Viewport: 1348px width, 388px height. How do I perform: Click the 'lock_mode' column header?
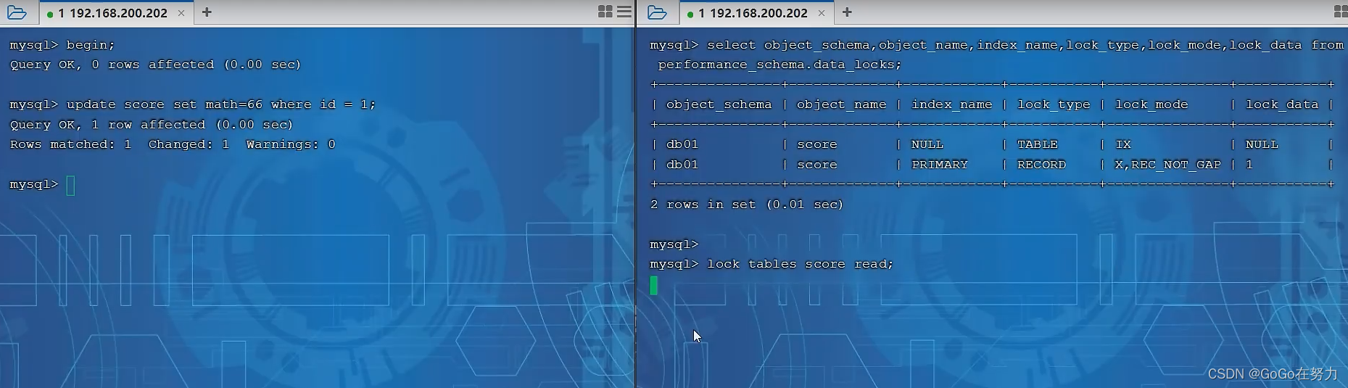coord(1151,104)
